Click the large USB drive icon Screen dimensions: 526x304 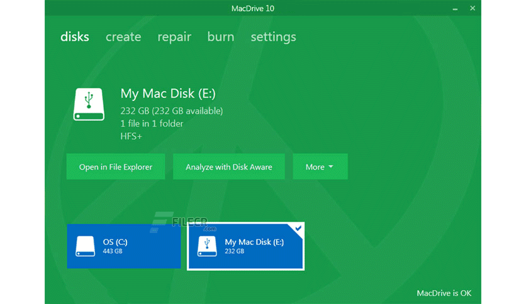point(89,104)
